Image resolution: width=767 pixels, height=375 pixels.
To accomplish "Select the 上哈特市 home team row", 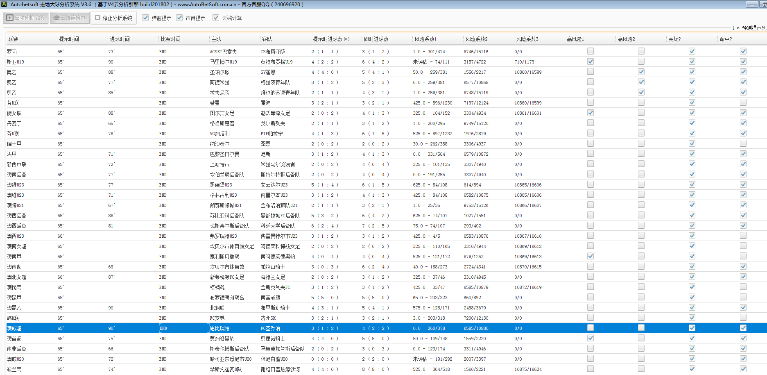I will pos(219,164).
